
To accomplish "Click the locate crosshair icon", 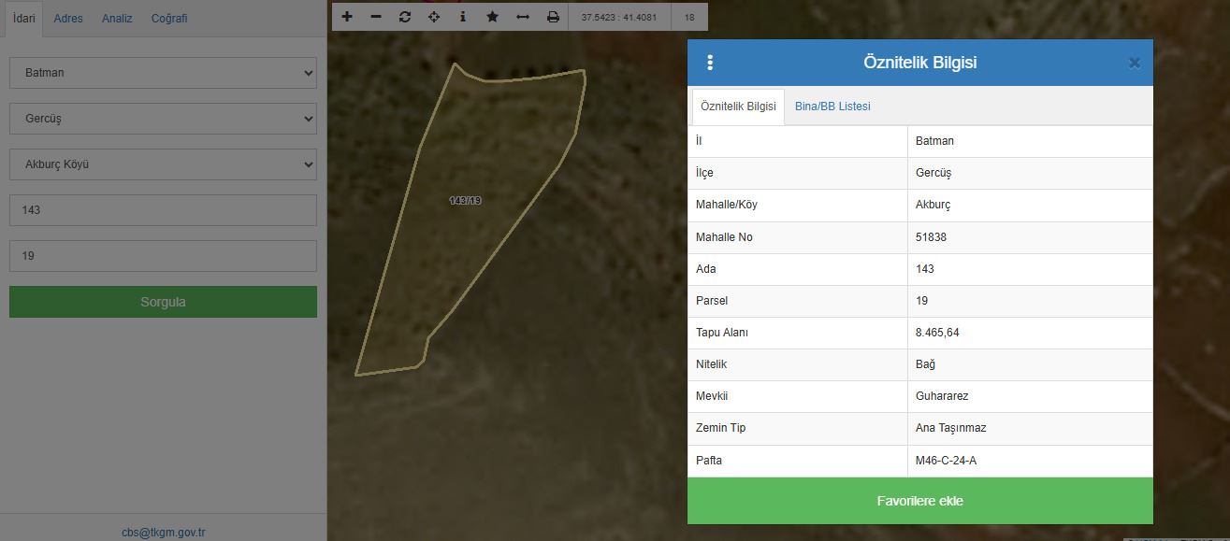I will (434, 17).
